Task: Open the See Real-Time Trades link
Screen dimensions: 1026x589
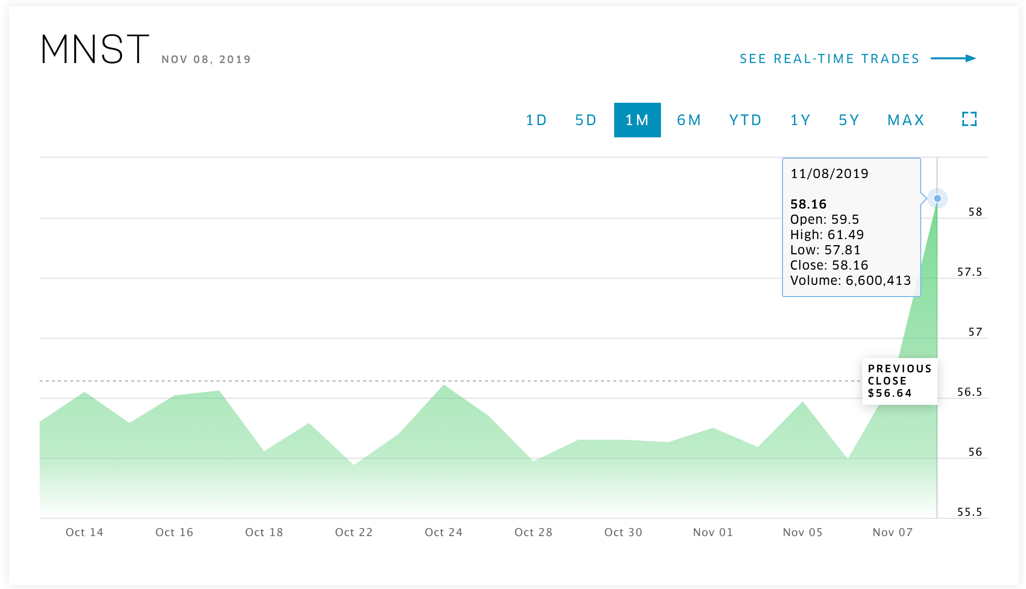Action: point(829,59)
